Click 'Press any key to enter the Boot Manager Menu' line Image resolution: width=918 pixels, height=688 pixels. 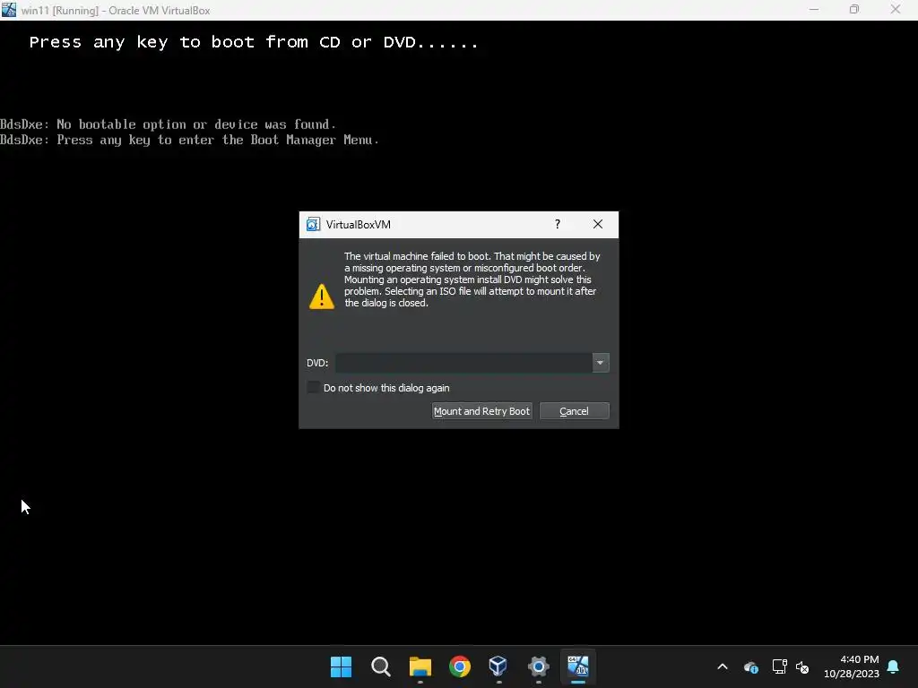(x=190, y=140)
